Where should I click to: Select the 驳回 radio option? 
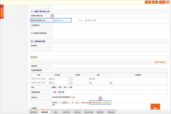[58, 87]
